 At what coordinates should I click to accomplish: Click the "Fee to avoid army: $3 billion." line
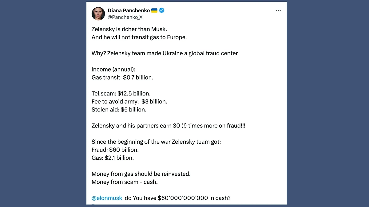click(x=129, y=101)
